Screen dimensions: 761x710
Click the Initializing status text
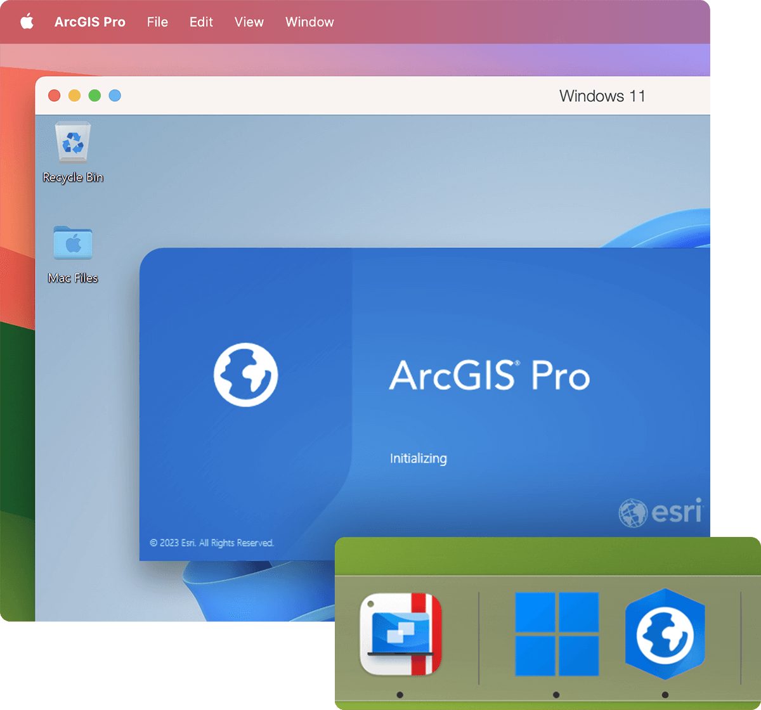click(x=419, y=458)
